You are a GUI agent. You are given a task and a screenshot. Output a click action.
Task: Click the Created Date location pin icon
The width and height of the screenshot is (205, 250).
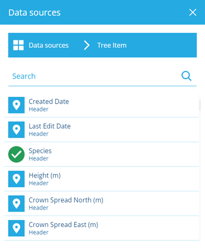pyautogui.click(x=16, y=105)
